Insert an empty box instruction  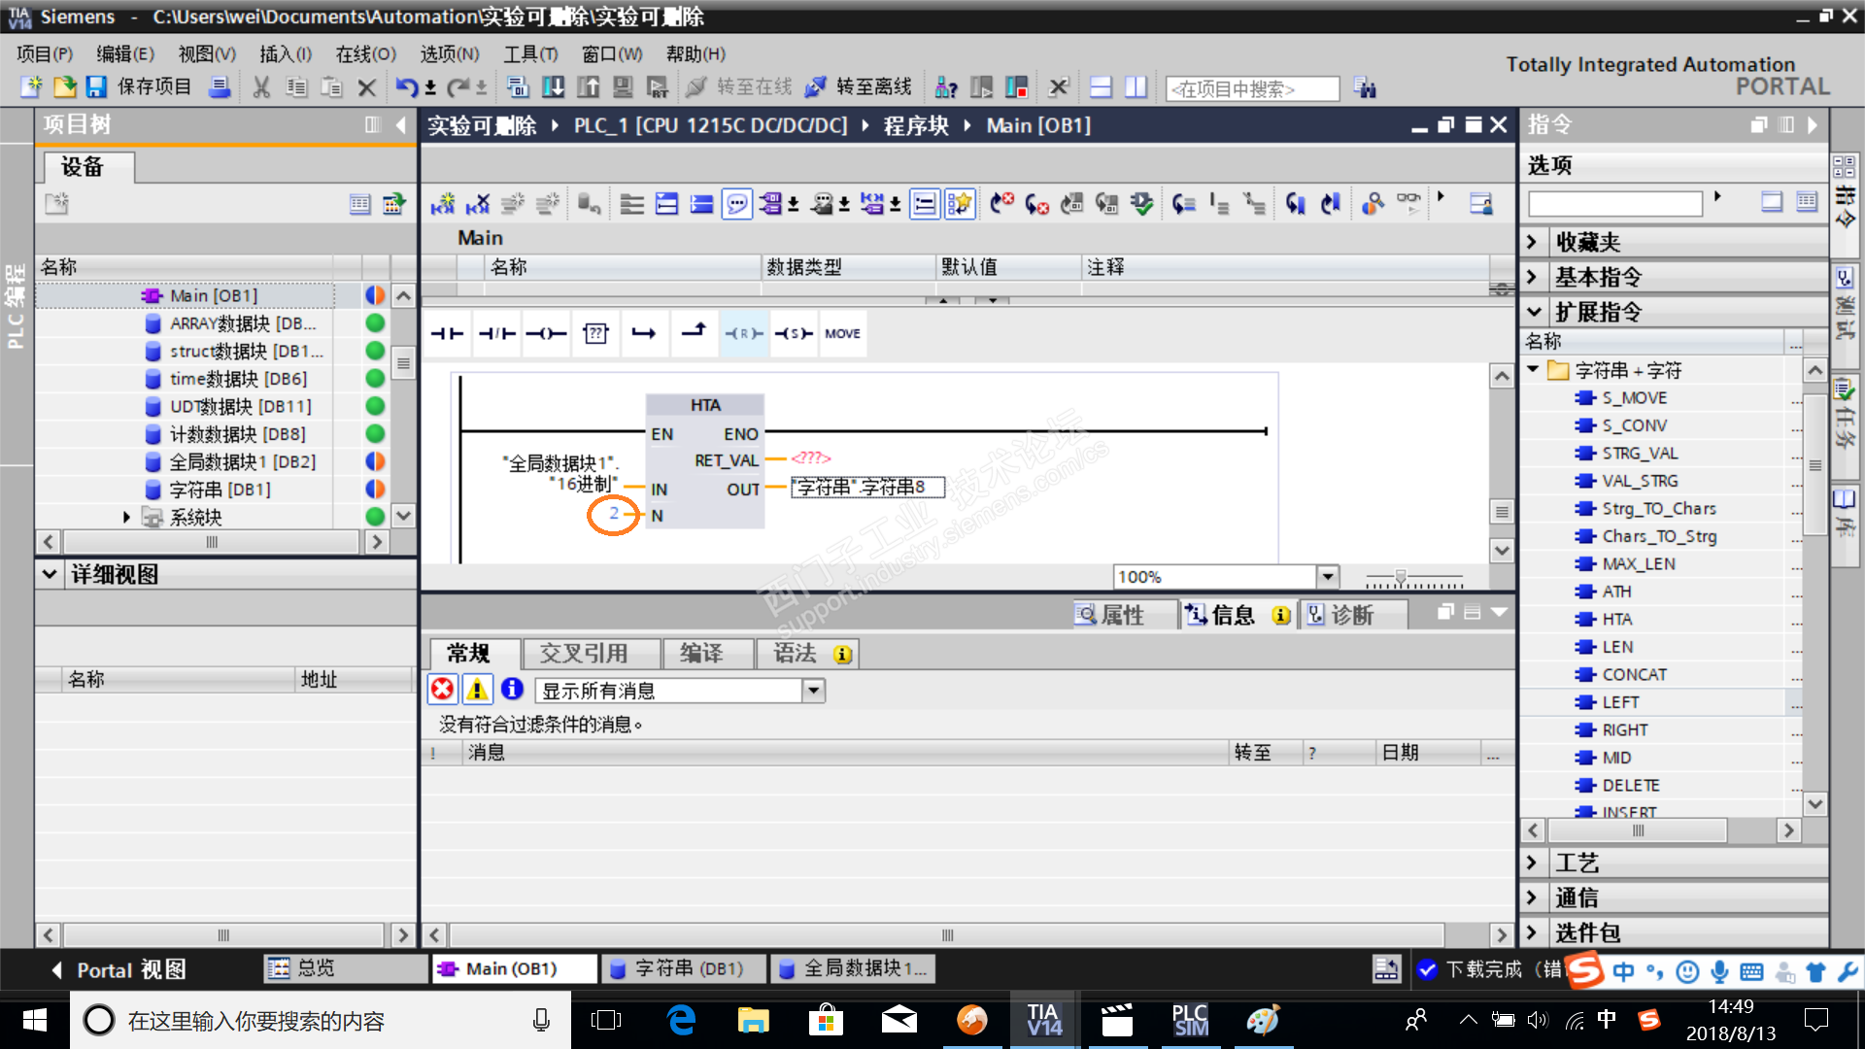[x=595, y=333]
